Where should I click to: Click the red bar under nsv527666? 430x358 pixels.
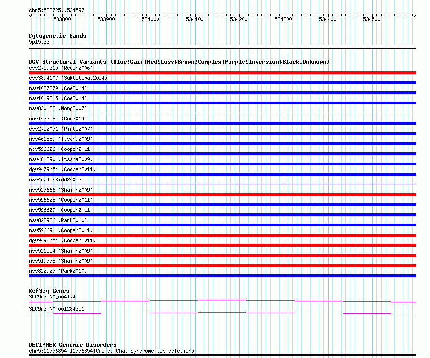[x=222, y=194]
